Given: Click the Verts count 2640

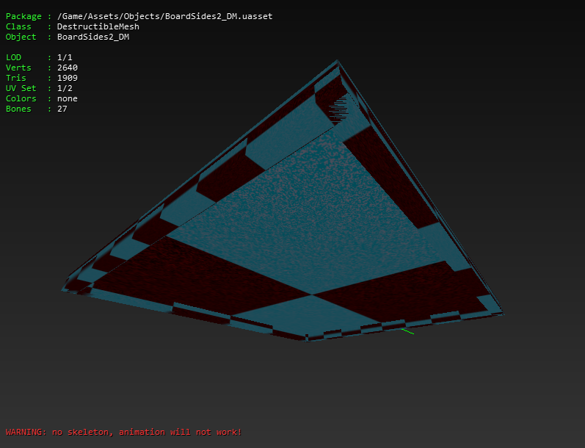Looking at the screenshot, I should pos(67,68).
